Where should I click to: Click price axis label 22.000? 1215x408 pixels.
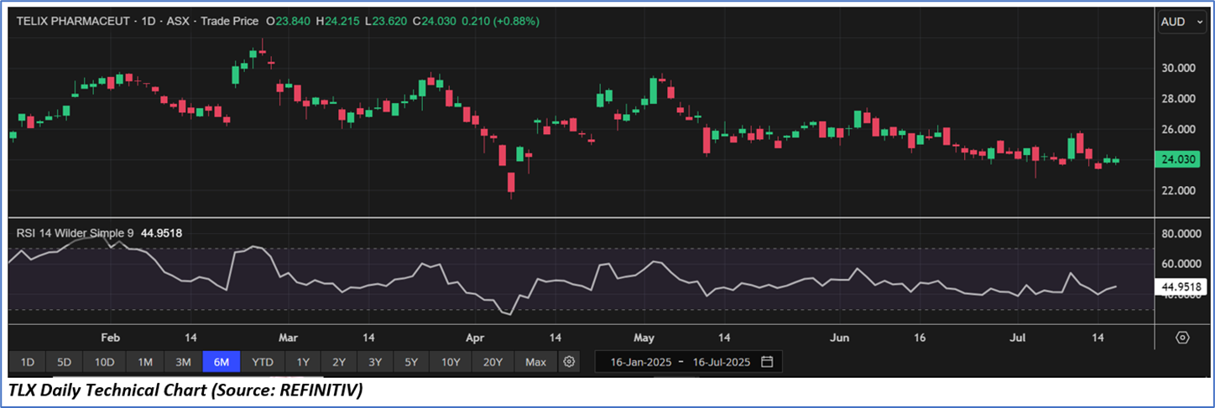[x=1178, y=191]
